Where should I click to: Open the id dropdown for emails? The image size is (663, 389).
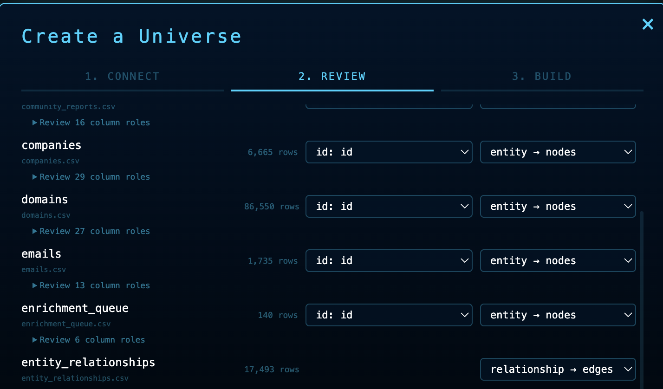tap(389, 261)
